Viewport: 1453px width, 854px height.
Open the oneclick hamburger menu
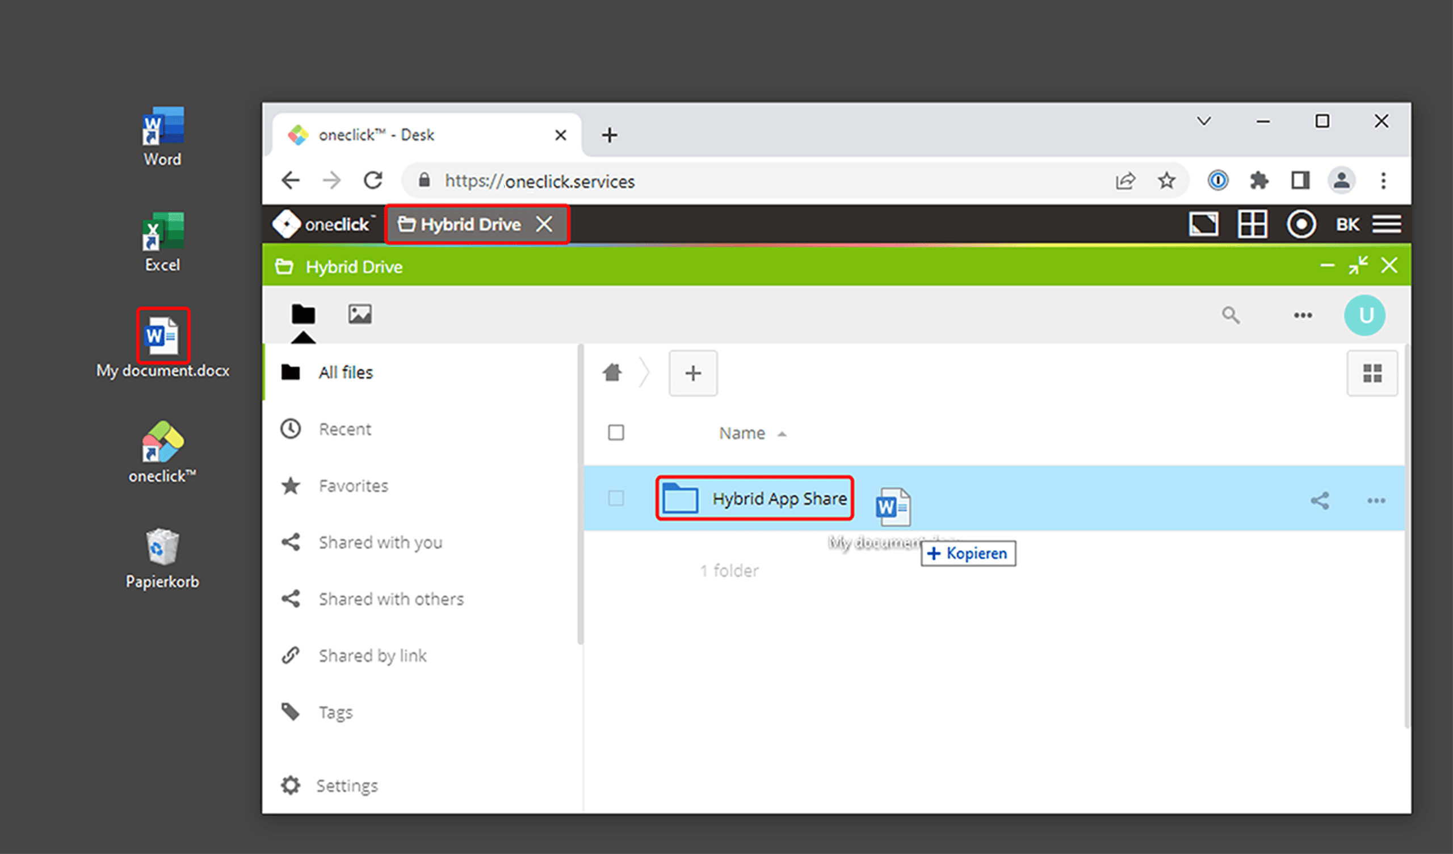pyautogui.click(x=1386, y=224)
